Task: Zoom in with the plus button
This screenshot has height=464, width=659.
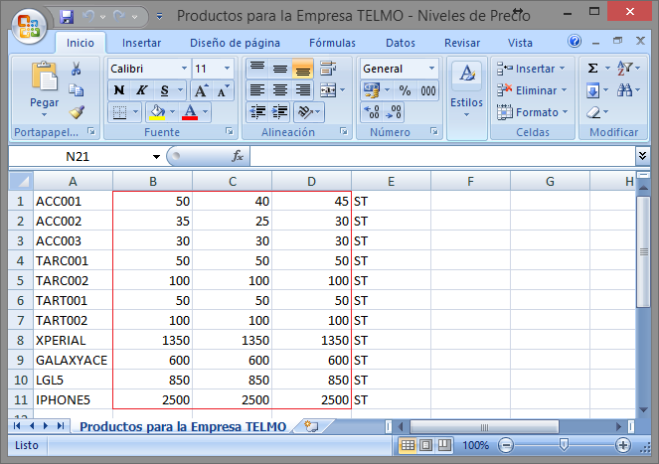Action: click(622, 445)
